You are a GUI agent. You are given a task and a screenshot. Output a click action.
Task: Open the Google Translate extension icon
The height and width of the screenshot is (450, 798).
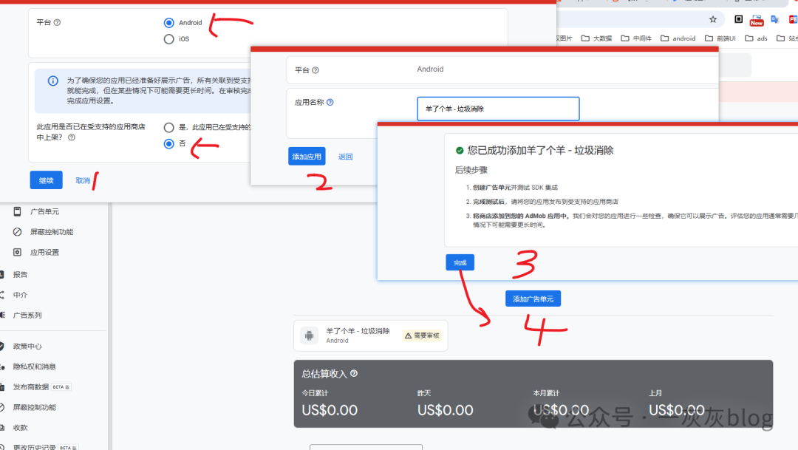(x=774, y=19)
